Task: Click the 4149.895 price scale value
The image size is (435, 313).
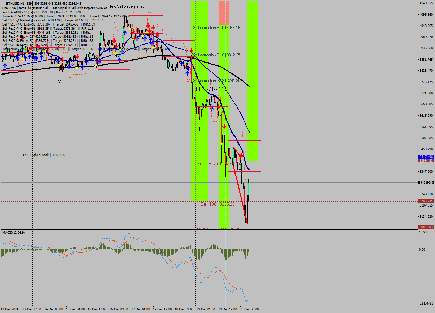Action: pos(426,3)
